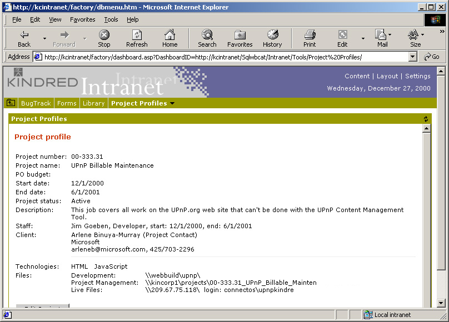The width and height of the screenshot is (449, 322).
Task: Click the JavaScript technology text
Action: coord(111,266)
